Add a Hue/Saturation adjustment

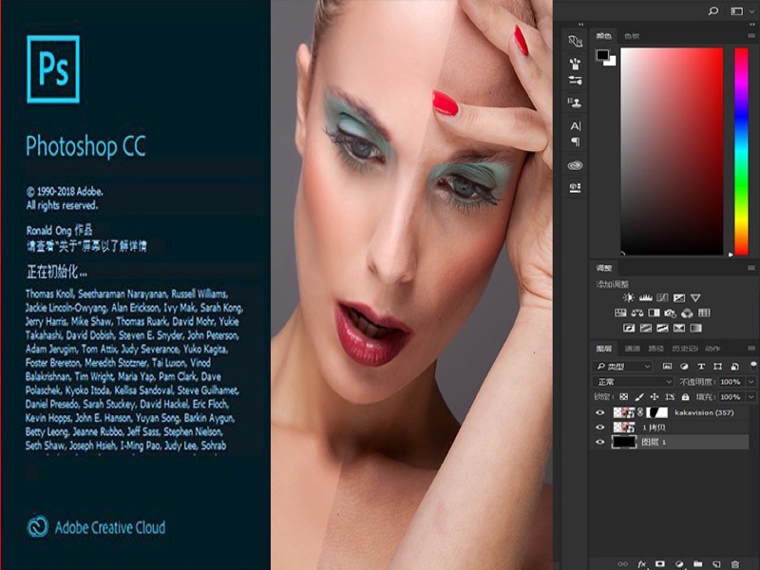tap(620, 313)
